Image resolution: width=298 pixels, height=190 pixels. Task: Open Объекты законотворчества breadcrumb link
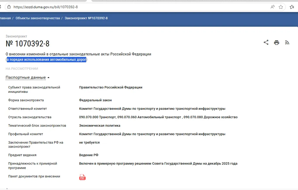coord(38,18)
